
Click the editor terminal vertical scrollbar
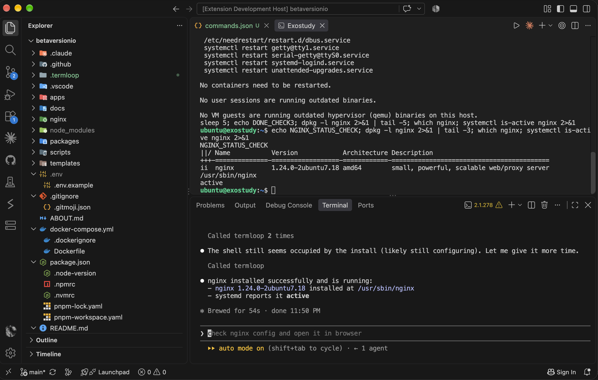(x=592, y=172)
